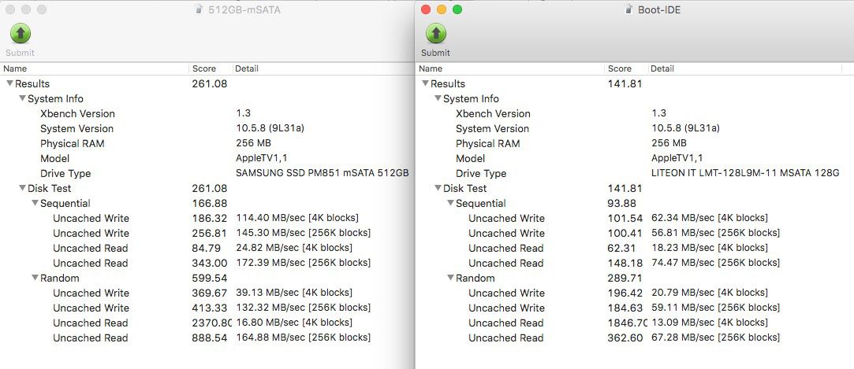The image size is (854, 369).
Task: Click the green Submit arrow in 512GB-mSATA window
Action: pyautogui.click(x=21, y=33)
